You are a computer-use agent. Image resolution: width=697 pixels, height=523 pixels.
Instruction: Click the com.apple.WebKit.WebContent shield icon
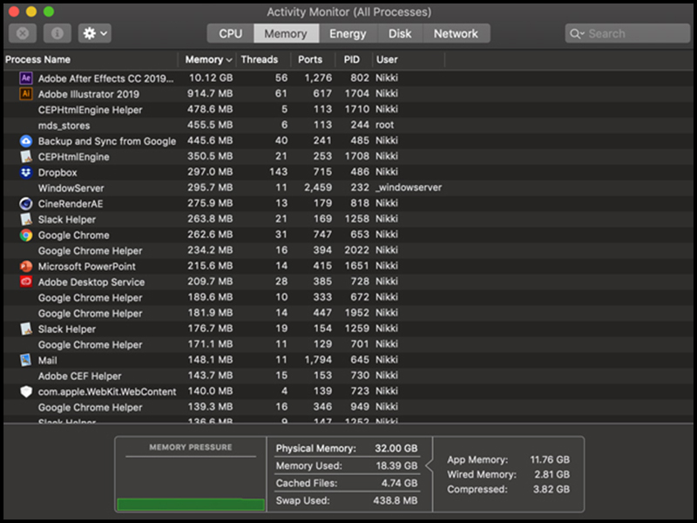[x=26, y=391]
